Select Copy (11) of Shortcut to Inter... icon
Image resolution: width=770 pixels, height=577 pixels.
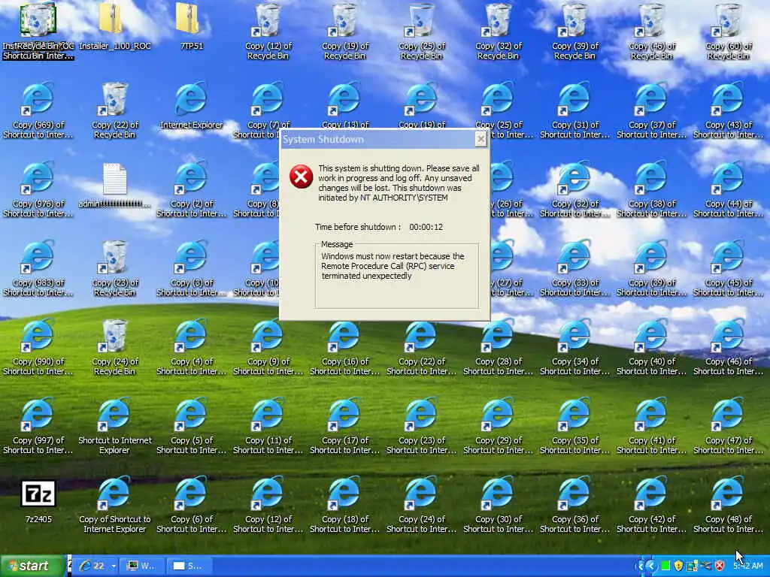click(x=268, y=427)
